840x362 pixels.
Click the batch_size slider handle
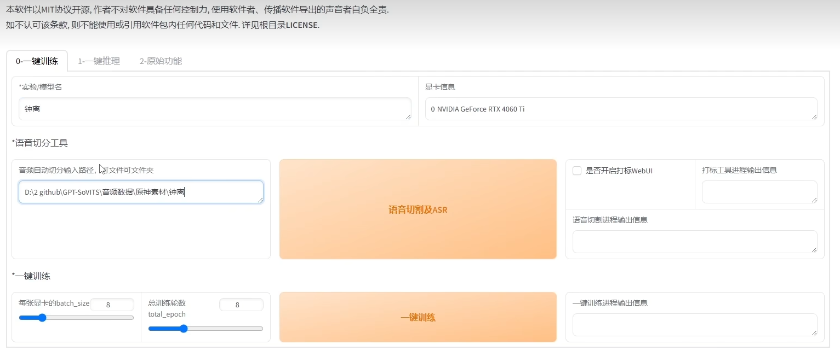[x=42, y=318]
